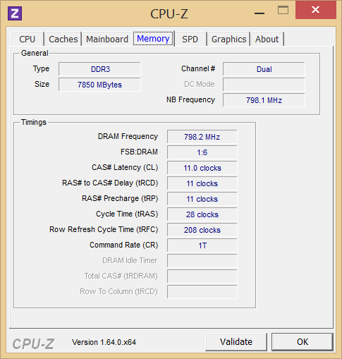This screenshot has width=342, height=359.
Task: Click the NB Frequency label
Action: [190, 99]
